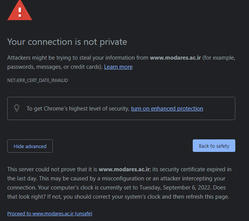This screenshot has width=249, height=221.
Task: Click the lightbulb security tip icon
Action: (x=17, y=108)
